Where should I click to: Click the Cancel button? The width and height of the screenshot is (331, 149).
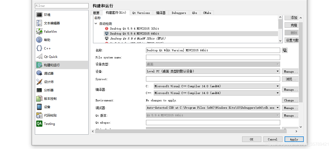pyautogui.click(x=273, y=139)
